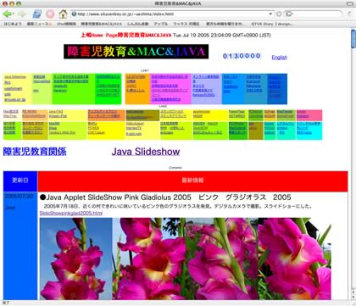
Task: Stop loading with the red X button
Action: pyautogui.click(x=50, y=14)
